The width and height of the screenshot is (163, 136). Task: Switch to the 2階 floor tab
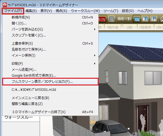pyautogui.click(x=130, y=27)
